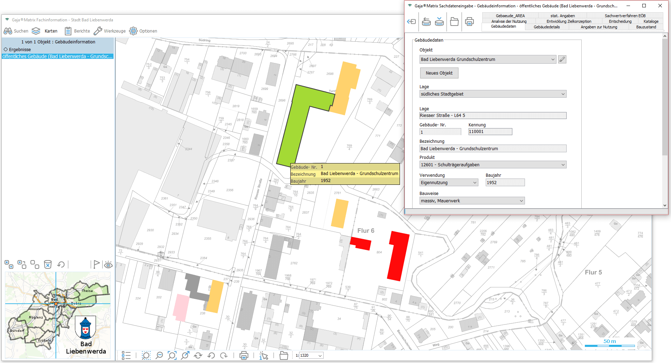Click the Neues Objekt button
The height and width of the screenshot is (363, 671).
[x=439, y=73]
